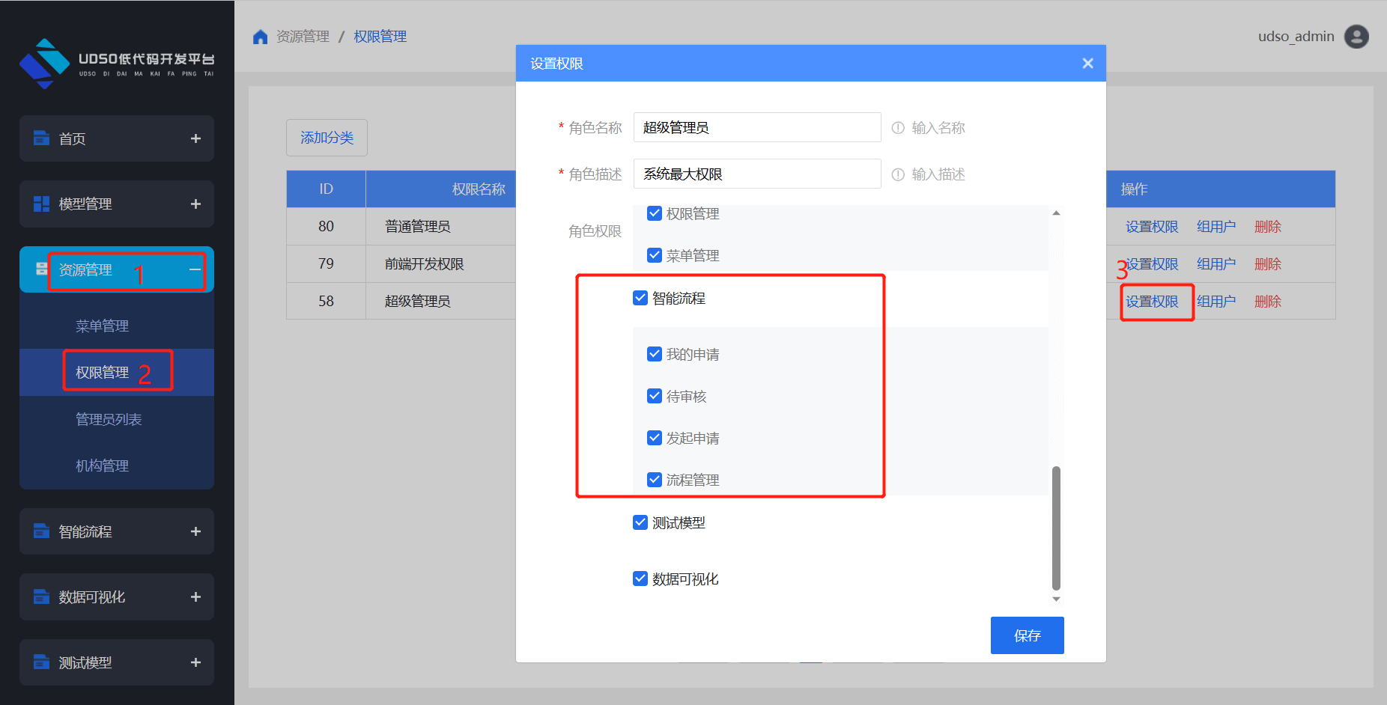1387x705 pixels.
Task: Toggle the 我的申请 checkbox
Action: [655, 354]
